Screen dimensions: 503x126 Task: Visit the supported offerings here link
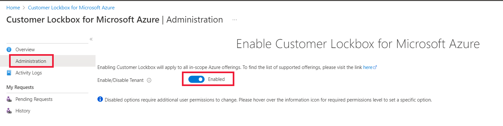point(368,68)
